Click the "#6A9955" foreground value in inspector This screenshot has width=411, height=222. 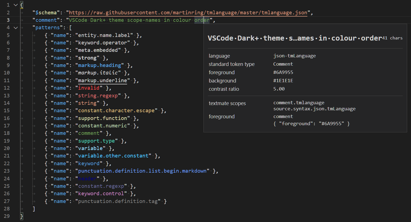click(283, 72)
